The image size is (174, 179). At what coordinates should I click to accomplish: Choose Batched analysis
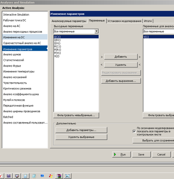coord(25,117)
